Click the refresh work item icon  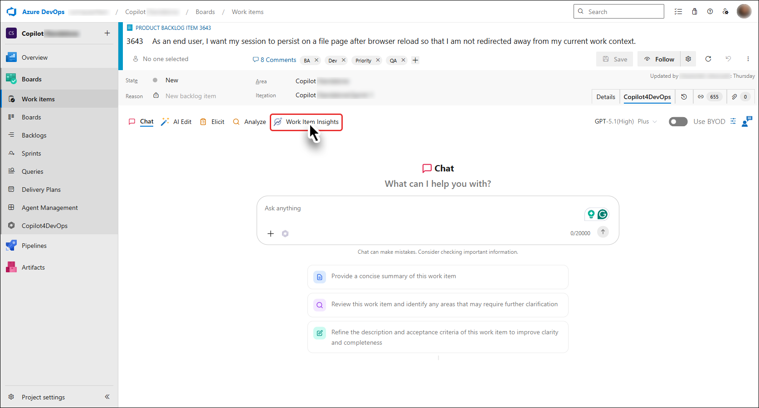click(708, 59)
